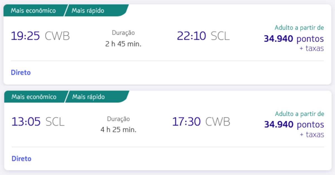The height and width of the screenshot is (175, 335).
Task: Click the 4 h 25 min duration text
Action: [119, 130]
